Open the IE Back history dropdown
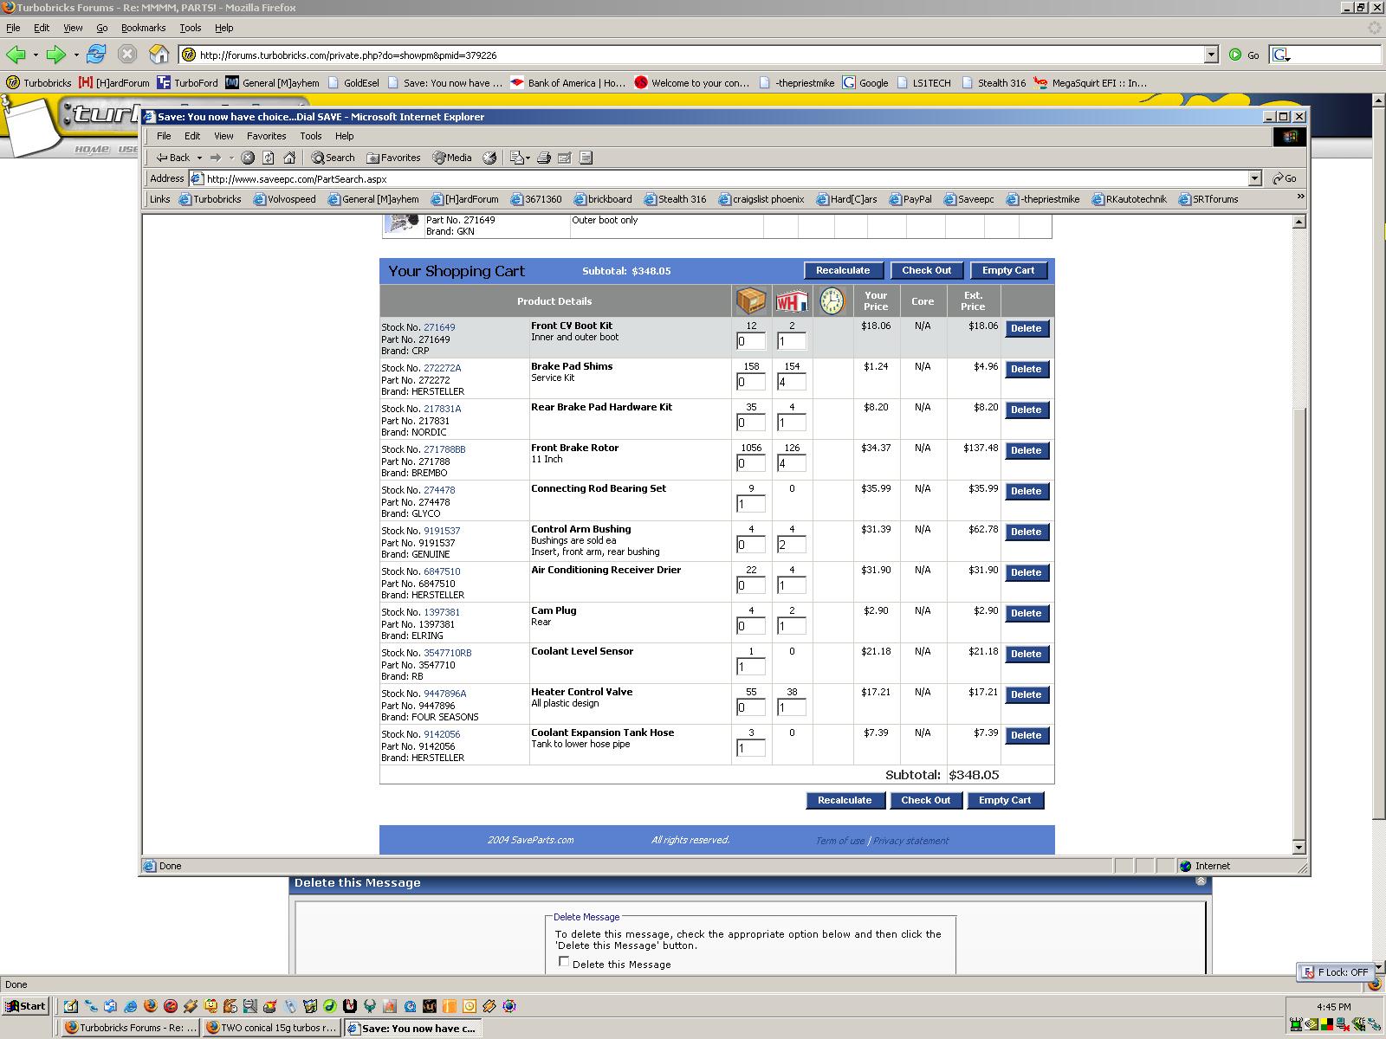Screen dimensions: 1386x1039 pyautogui.click(x=199, y=158)
